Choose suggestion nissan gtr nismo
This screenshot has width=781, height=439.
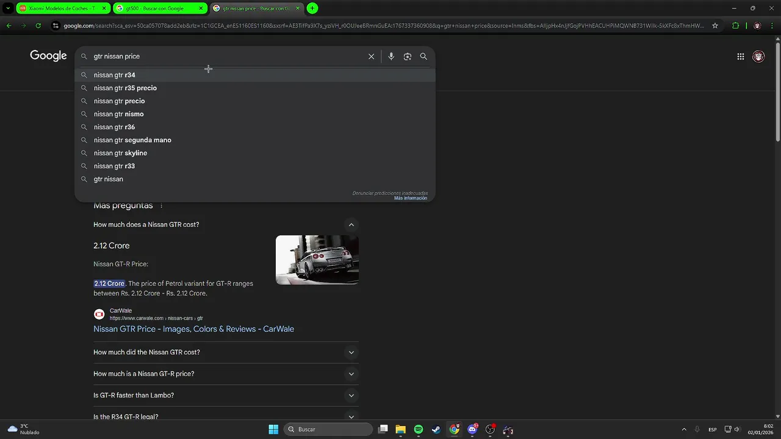255,114
